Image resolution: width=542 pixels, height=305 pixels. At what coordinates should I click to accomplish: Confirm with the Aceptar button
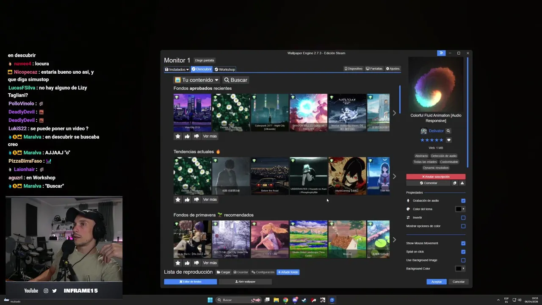437,282
